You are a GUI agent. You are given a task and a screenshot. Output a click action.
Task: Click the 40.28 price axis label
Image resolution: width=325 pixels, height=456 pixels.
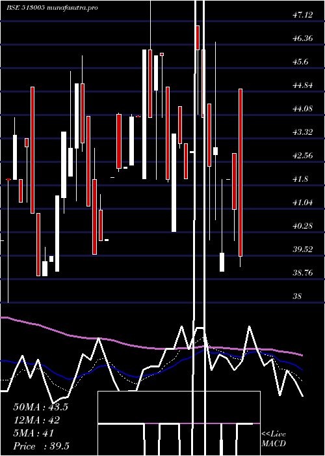[303, 225]
